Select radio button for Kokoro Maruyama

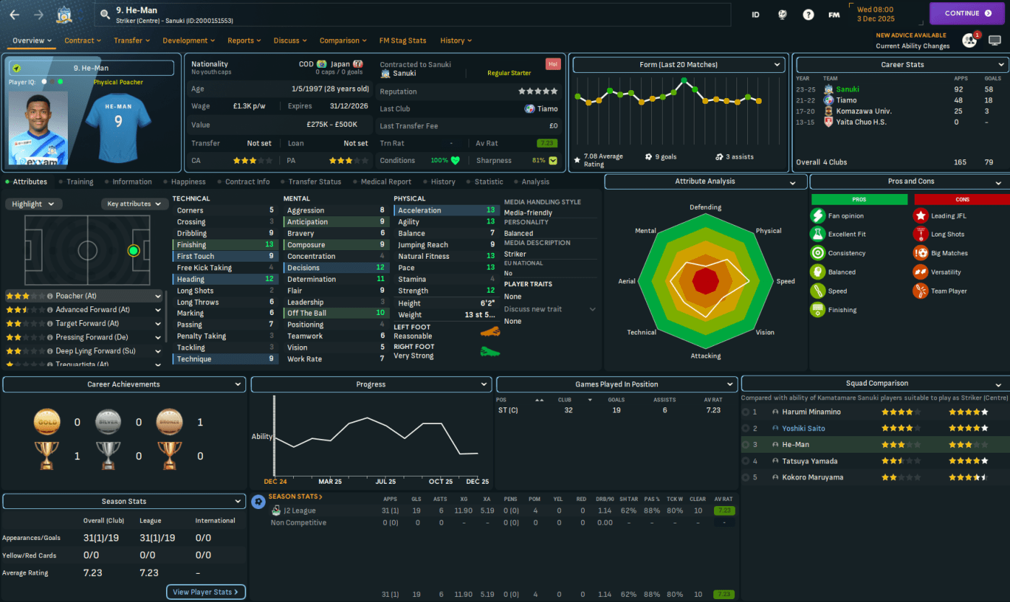(x=745, y=477)
